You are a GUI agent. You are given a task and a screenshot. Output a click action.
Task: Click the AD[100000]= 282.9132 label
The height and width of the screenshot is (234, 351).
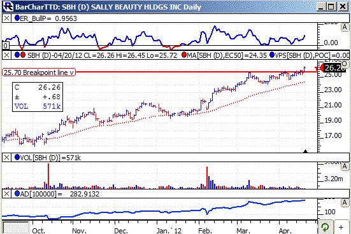pyautogui.click(x=60, y=194)
